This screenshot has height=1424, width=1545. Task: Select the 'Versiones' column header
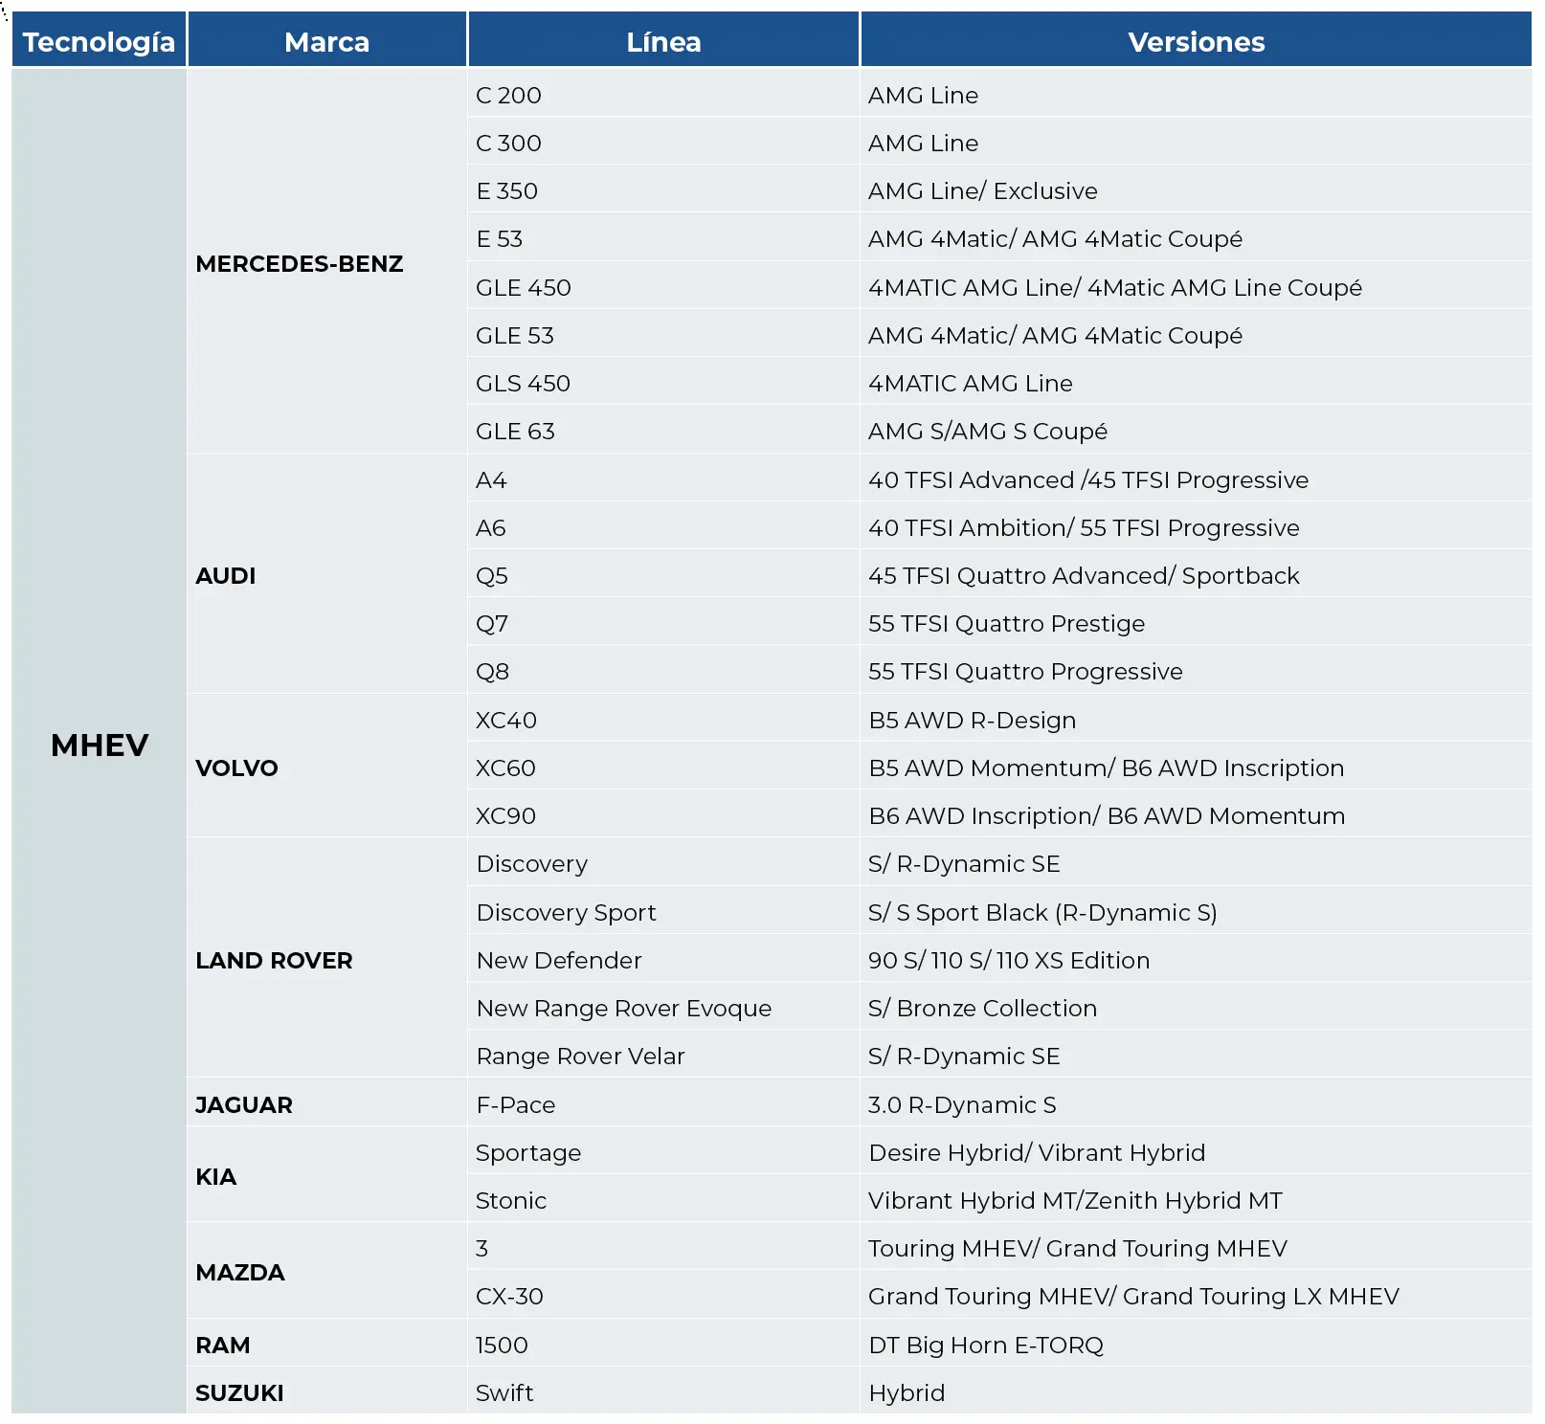1196,41
